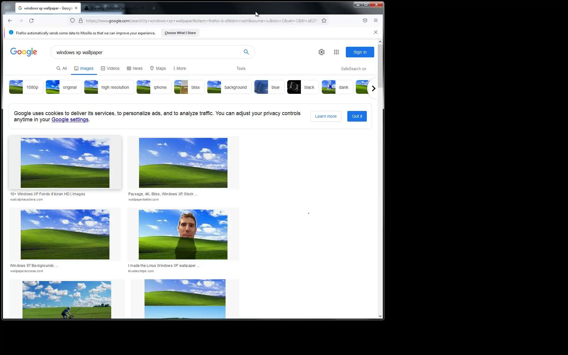
Task: Open the Google apps grid icon
Action: (336, 52)
